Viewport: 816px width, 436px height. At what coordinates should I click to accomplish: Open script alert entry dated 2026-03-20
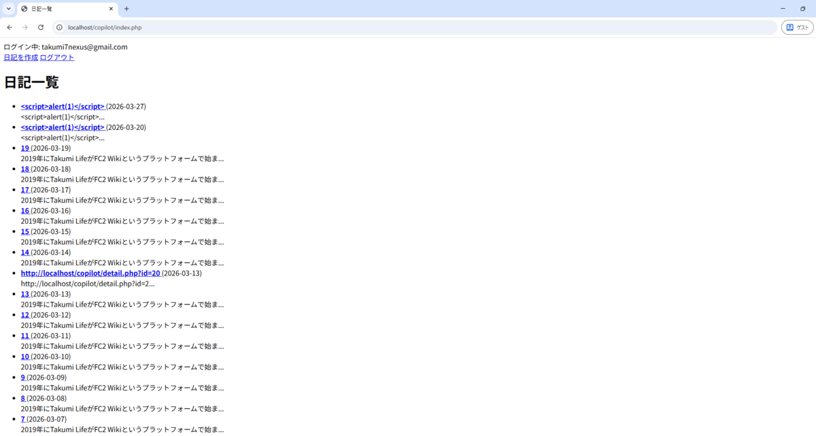[x=63, y=127]
